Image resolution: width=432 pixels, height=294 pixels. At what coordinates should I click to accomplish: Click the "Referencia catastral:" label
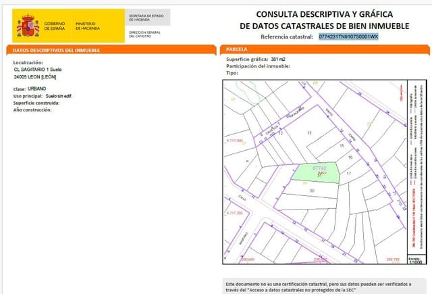point(287,36)
